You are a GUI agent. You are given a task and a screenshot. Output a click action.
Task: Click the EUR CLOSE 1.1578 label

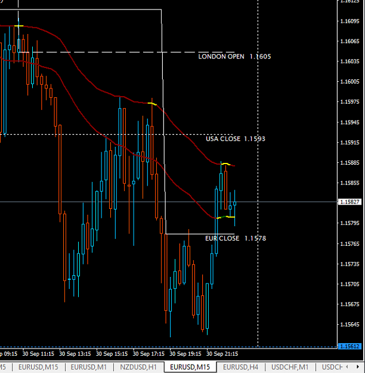point(236,238)
